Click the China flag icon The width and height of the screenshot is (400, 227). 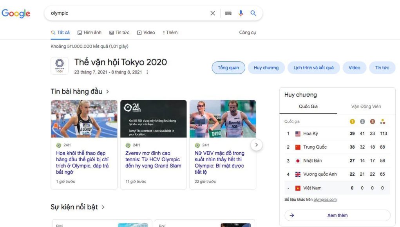pyautogui.click(x=298, y=147)
